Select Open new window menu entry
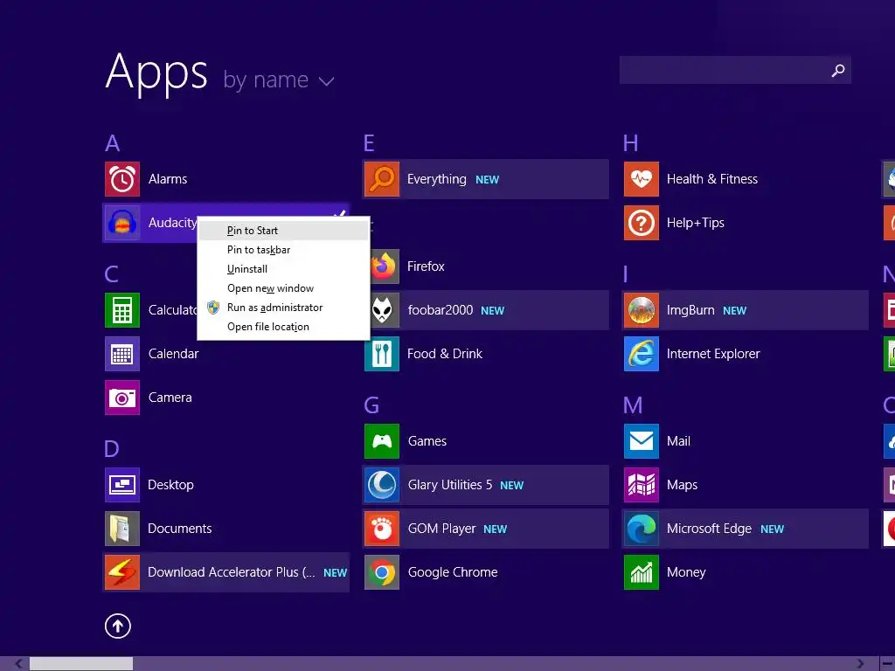The image size is (895, 671). 283,288
